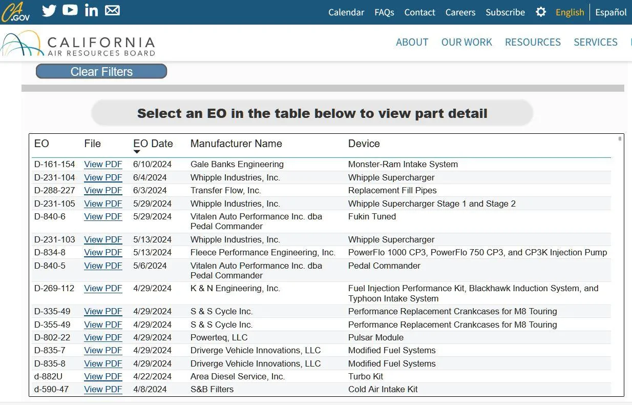Click Gale Banks Engineering manufacturer cell

(x=237, y=165)
